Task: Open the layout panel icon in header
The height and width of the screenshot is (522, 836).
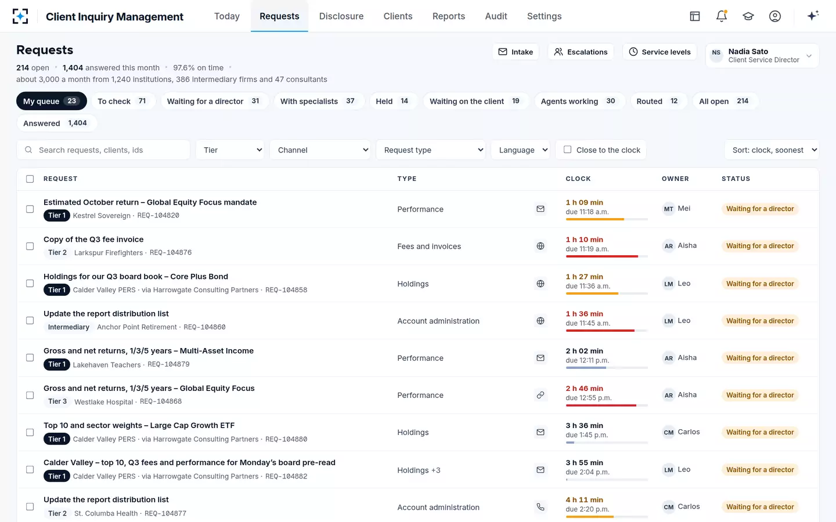Action: 695,16
